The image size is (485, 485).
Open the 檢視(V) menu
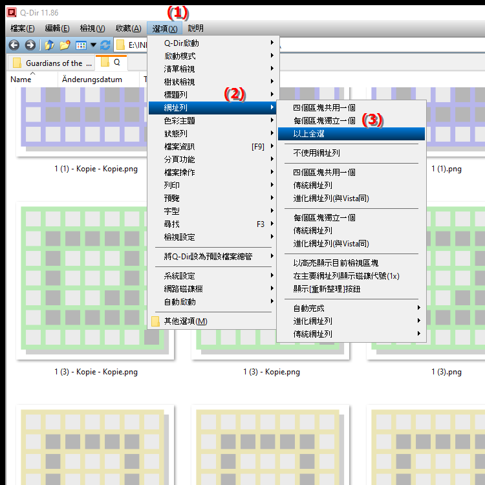[x=92, y=28]
